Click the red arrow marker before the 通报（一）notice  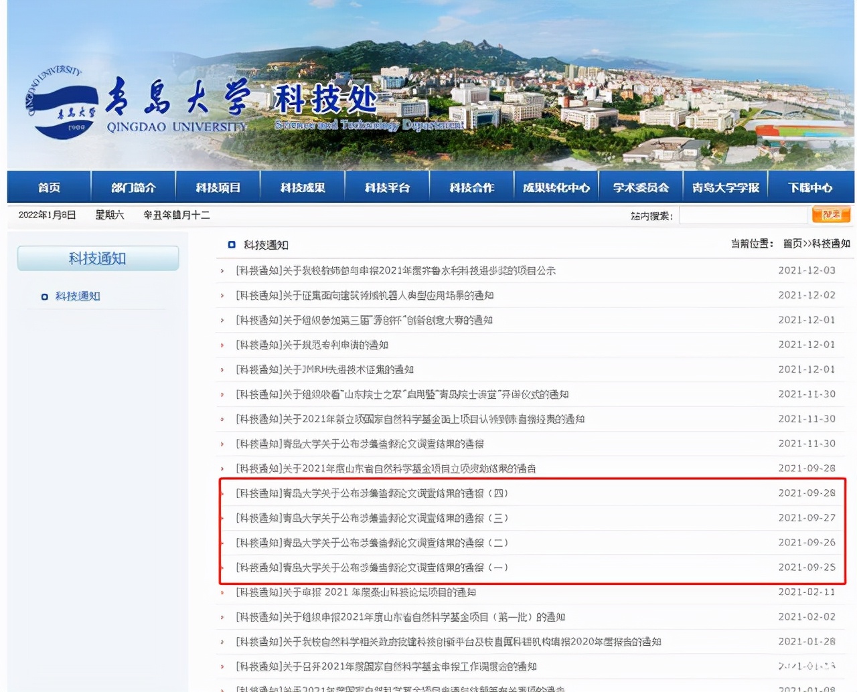pyautogui.click(x=222, y=567)
